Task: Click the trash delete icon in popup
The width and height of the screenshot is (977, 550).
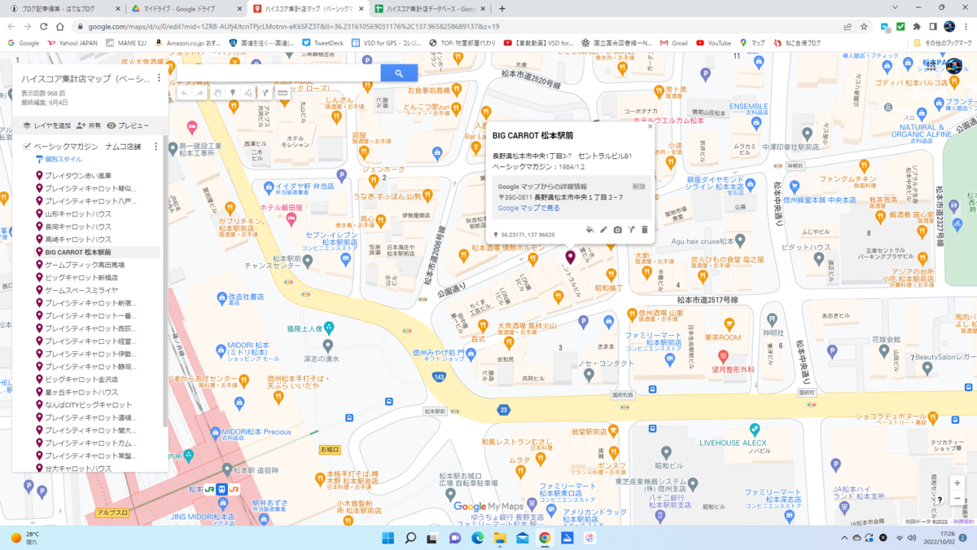Action: [644, 230]
